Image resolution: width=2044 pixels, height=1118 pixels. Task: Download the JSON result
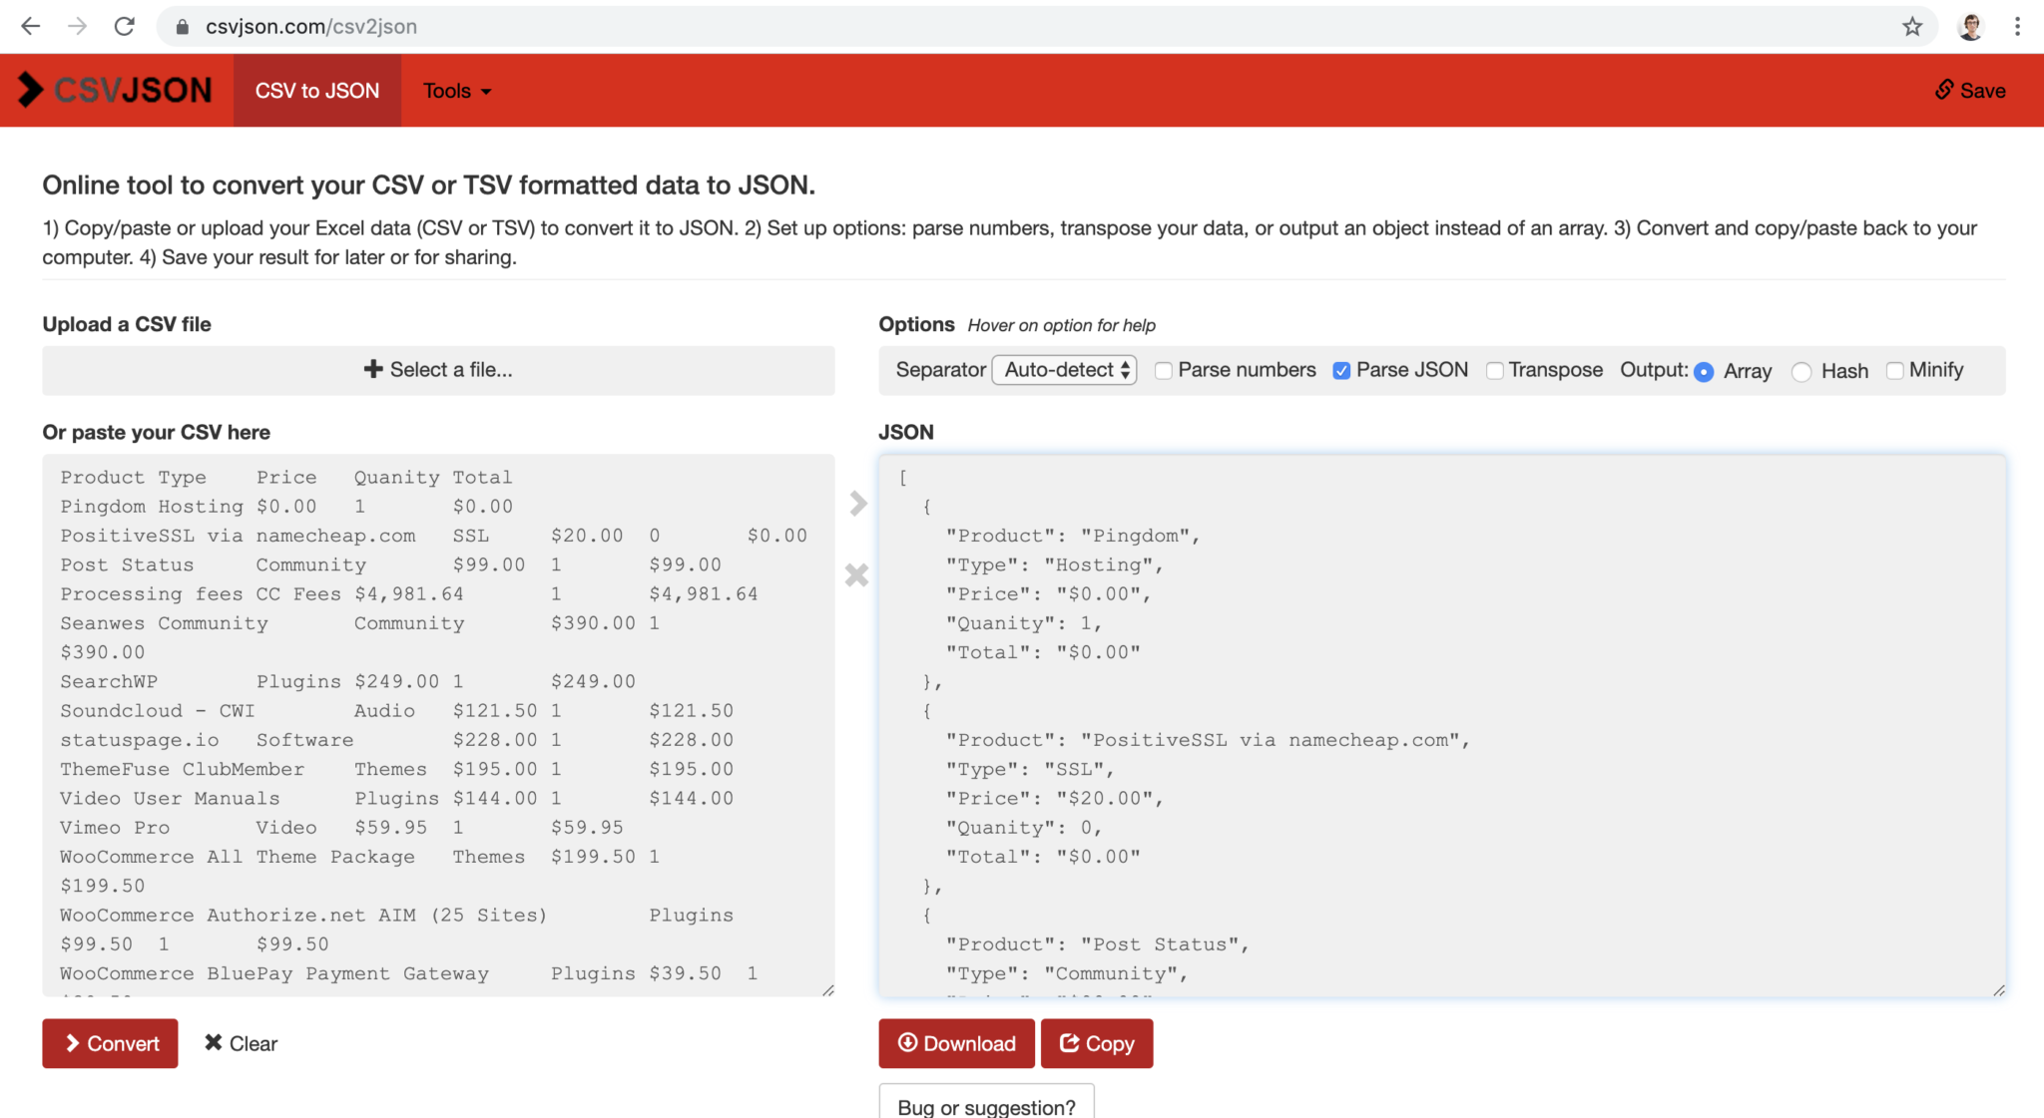point(956,1043)
